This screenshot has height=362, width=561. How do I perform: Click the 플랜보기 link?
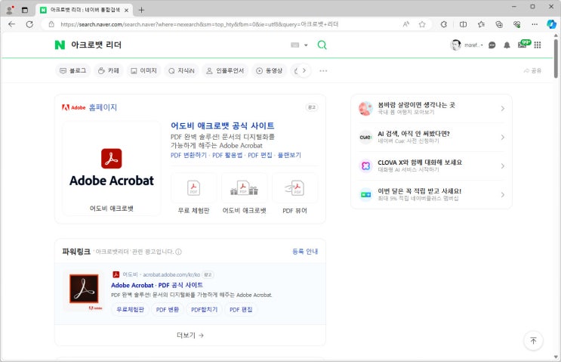pos(289,155)
